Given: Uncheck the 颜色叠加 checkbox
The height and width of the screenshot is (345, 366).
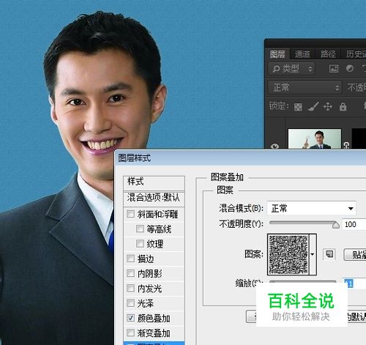Looking at the screenshot, I should point(130,318).
